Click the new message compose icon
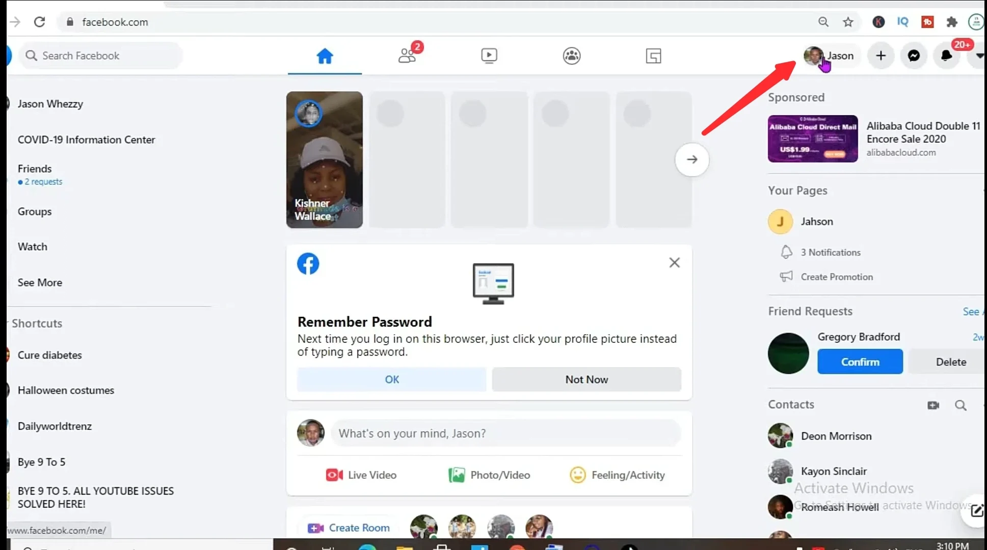The image size is (987, 550). coord(975,511)
